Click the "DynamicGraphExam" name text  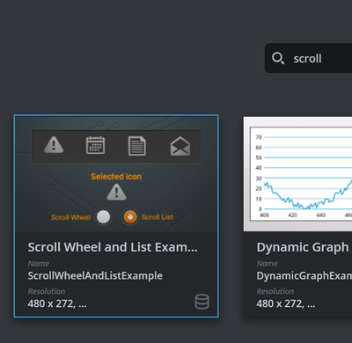[x=304, y=275]
